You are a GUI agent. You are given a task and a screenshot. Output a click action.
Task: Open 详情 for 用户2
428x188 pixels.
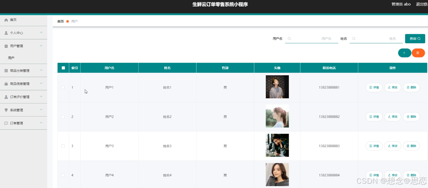pyautogui.click(x=374, y=117)
